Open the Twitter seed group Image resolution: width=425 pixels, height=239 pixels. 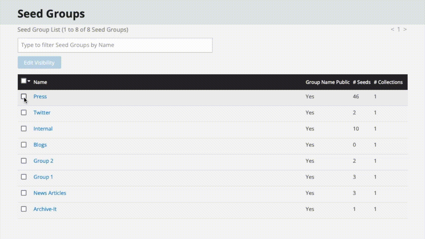42,113
